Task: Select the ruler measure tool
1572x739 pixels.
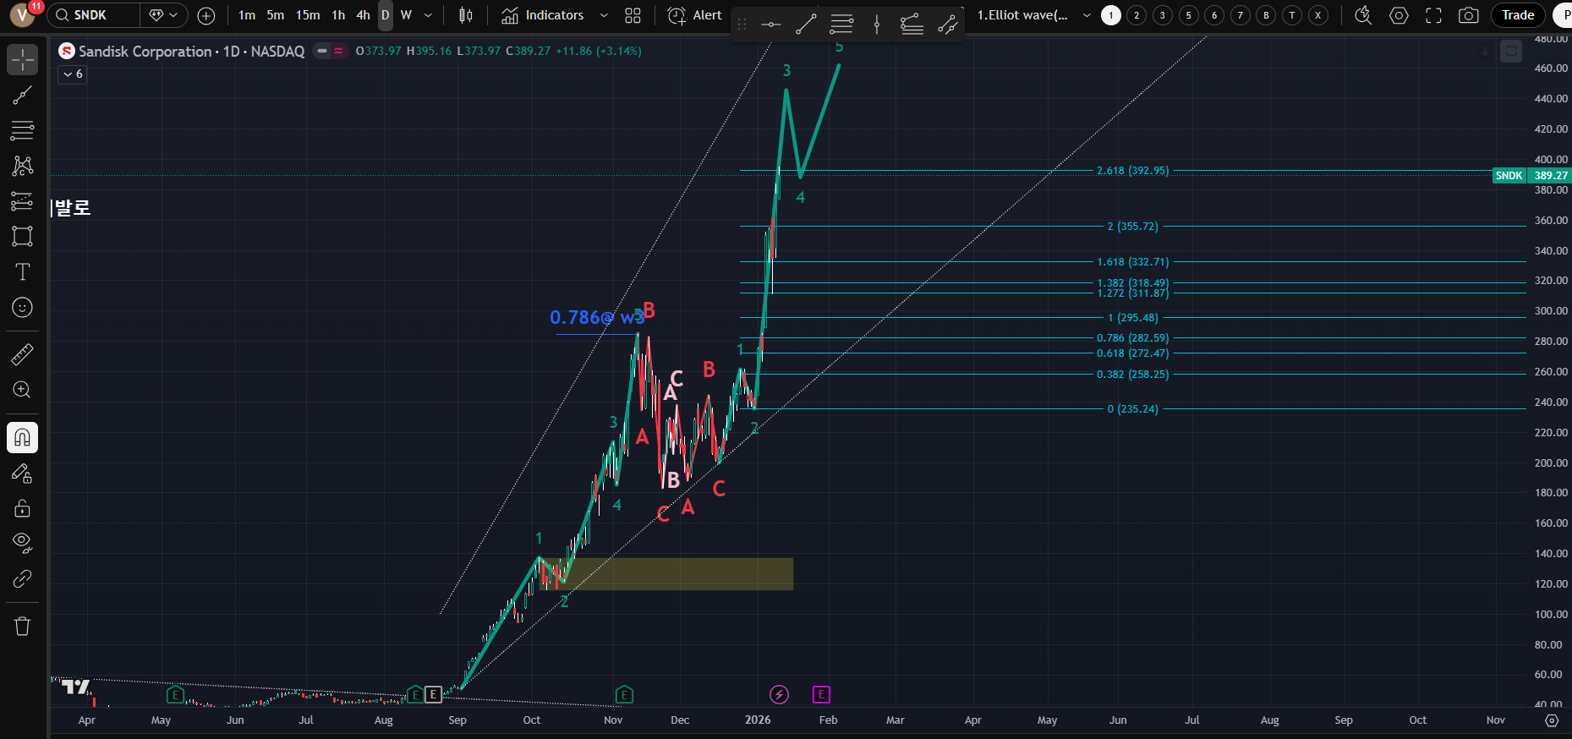Action: coord(23,354)
